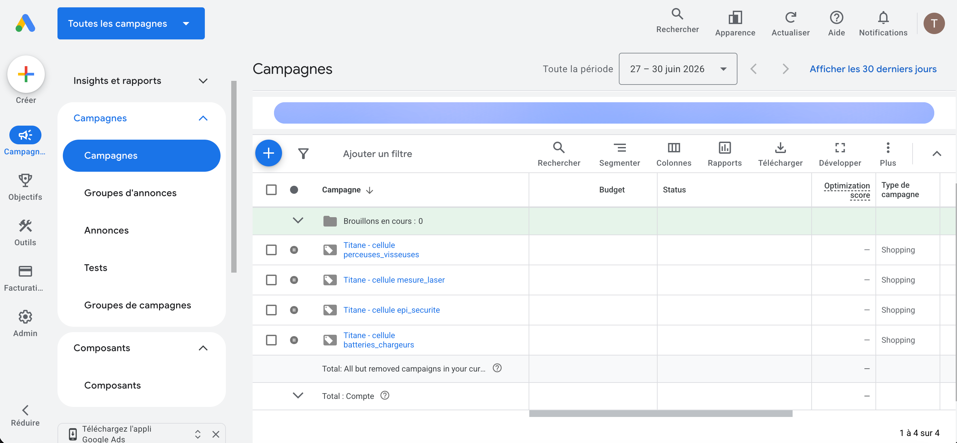Viewport: 957px width, 443px height.
Task: Open the Rapports chart icon
Action: (724, 148)
